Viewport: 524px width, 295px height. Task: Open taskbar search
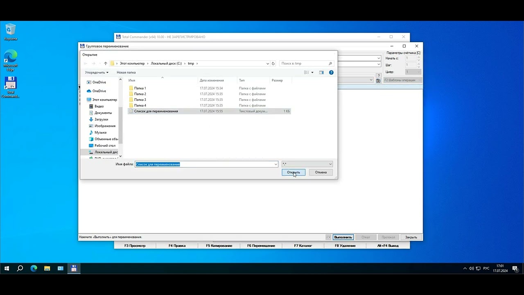coord(20,268)
